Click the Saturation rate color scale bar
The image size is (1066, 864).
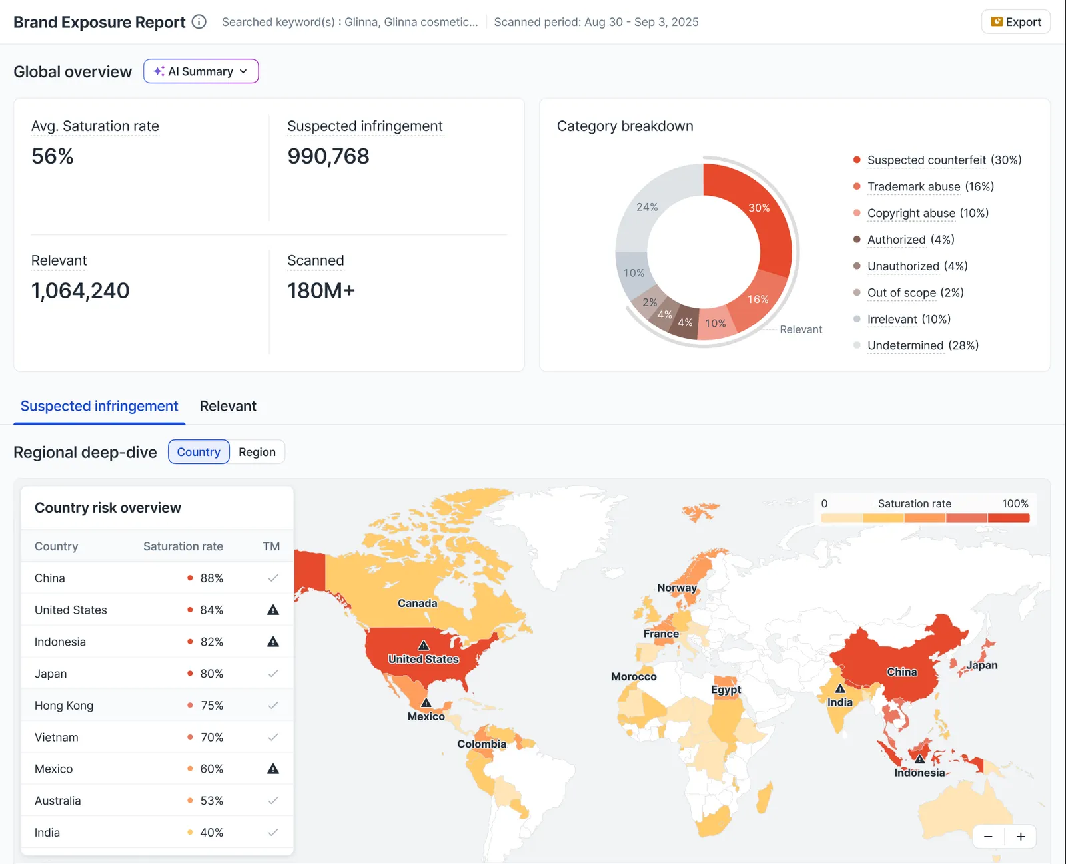(x=925, y=518)
